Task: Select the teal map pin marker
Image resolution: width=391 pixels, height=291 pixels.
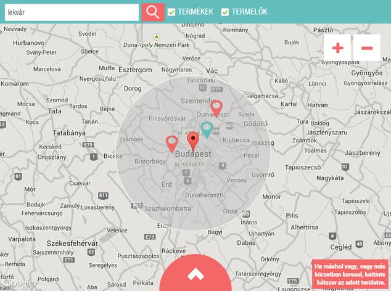Action: [x=207, y=130]
